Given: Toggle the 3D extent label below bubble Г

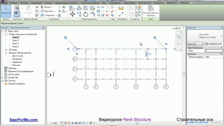Looking at the screenshot, I should (77, 54).
